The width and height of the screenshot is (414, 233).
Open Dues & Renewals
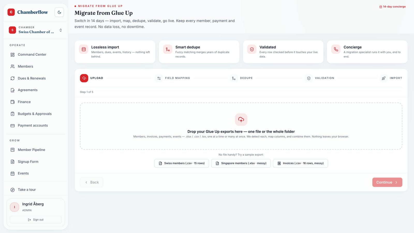point(35,78)
